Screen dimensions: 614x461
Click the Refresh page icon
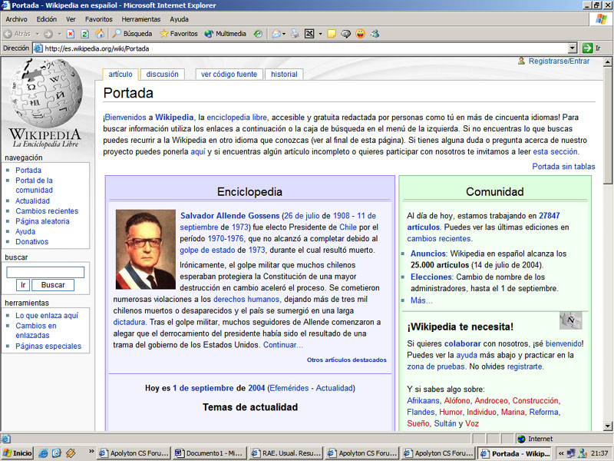click(x=84, y=34)
